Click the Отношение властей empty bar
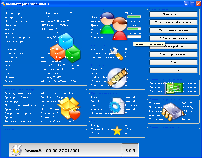Image resolution: width=202 pixels, height=158 pixels. tap(134, 37)
